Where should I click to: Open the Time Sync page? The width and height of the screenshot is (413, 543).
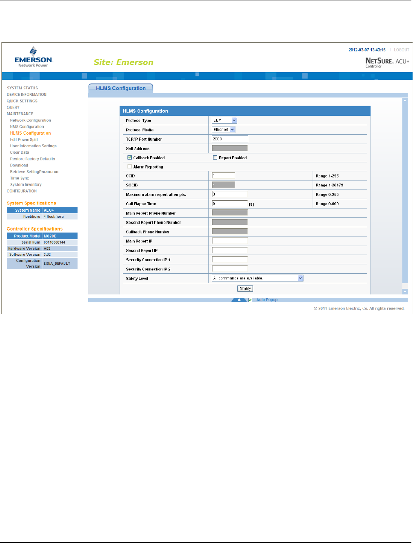pyautogui.click(x=20, y=178)
